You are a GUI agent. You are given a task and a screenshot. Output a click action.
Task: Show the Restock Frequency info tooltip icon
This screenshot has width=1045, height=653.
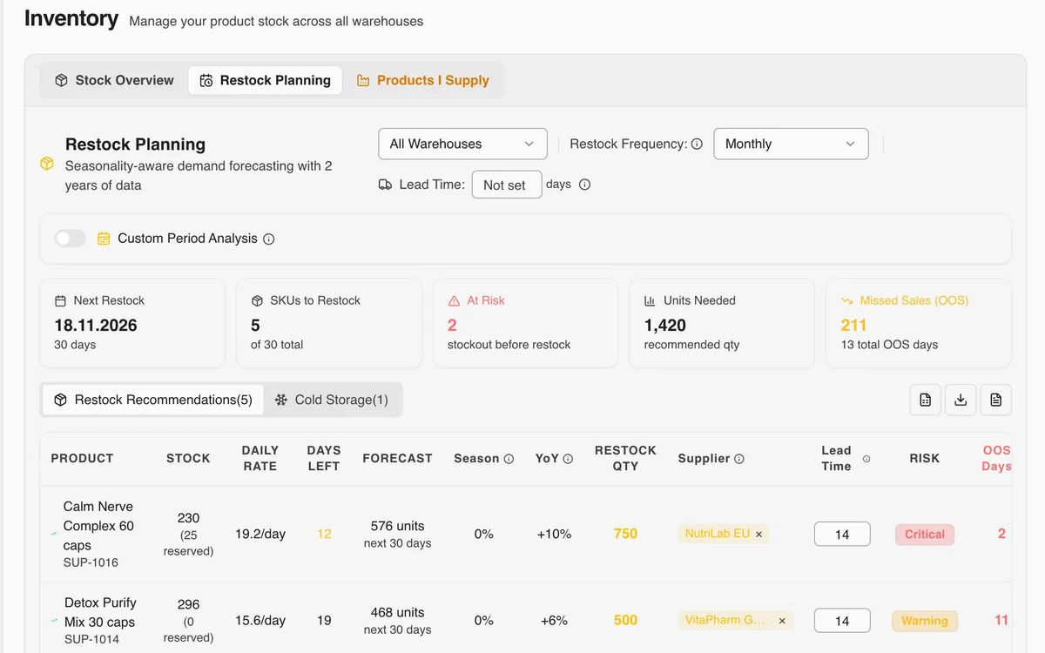697,145
